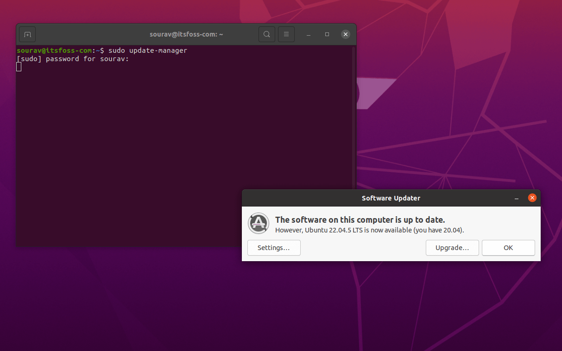The height and width of the screenshot is (351, 562).
Task: Dismiss Software Updater with OK
Action: [x=508, y=248]
